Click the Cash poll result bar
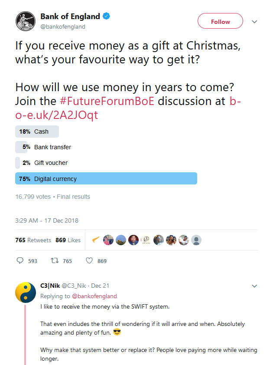Image resolution: width=273 pixels, height=365 pixels. [x=37, y=132]
